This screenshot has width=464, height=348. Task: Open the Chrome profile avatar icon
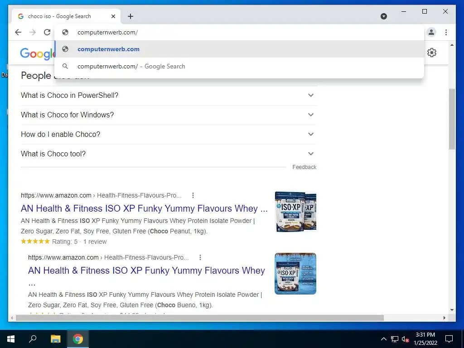[x=431, y=32]
